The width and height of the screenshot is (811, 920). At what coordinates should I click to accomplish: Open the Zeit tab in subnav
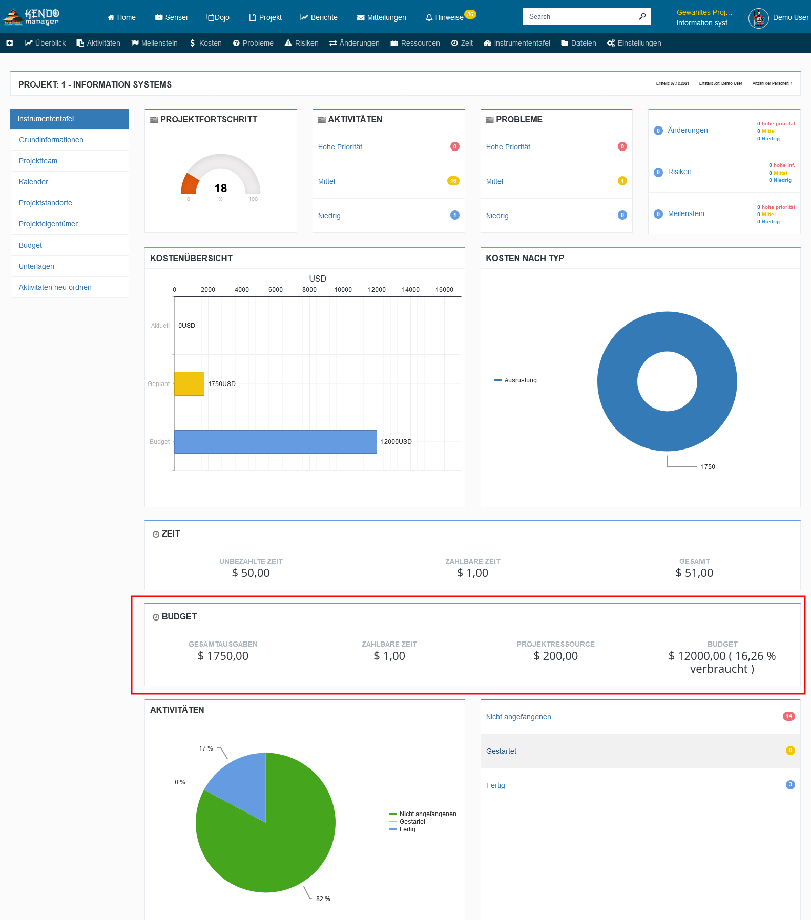(462, 43)
